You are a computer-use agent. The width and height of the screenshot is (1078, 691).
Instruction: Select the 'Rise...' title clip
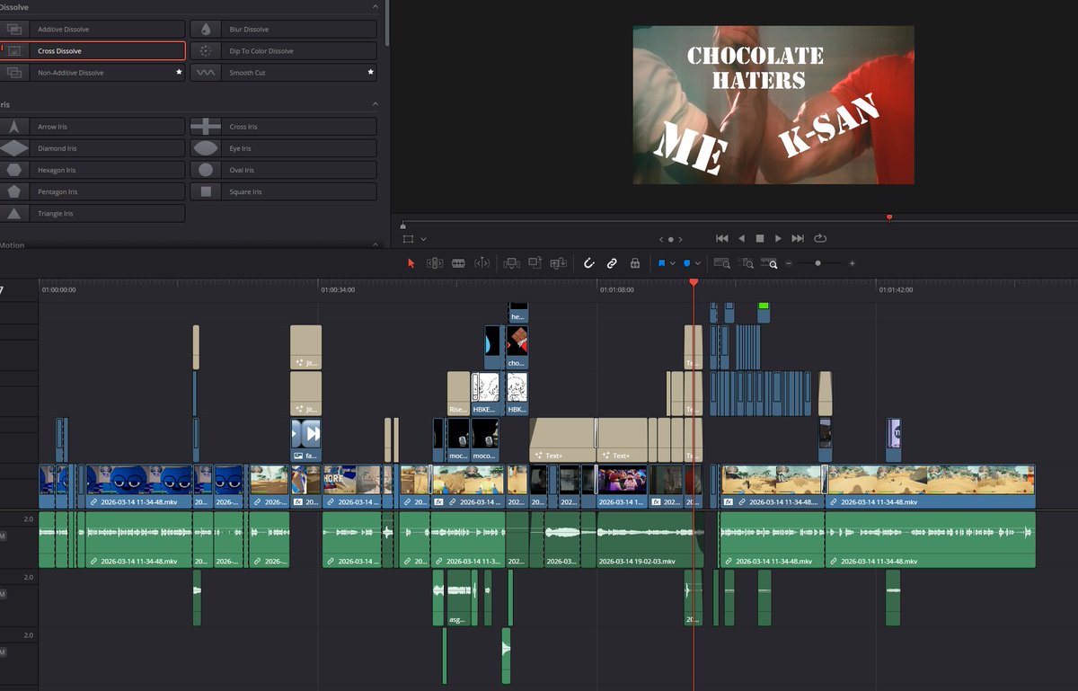(x=458, y=394)
